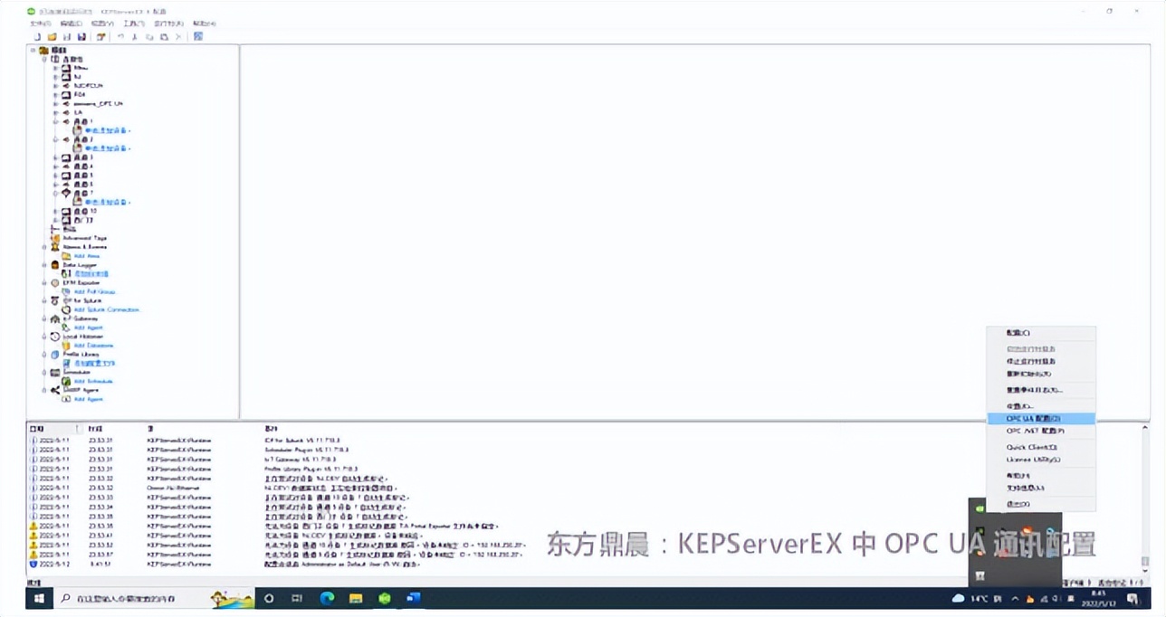Click the Add Poll Group link

(96, 291)
